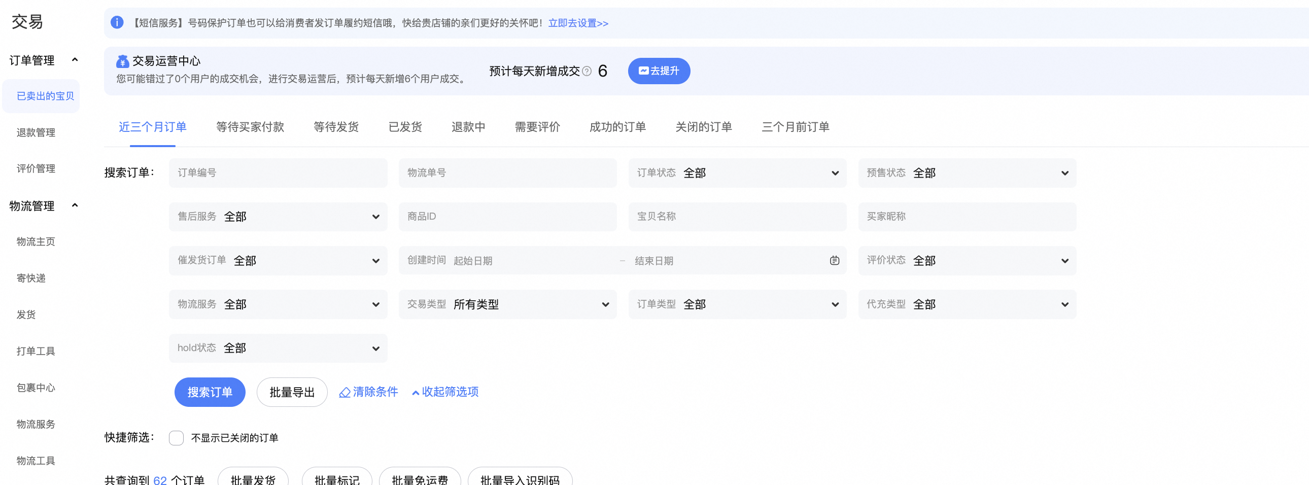
Task: Click the money bag icon beside 交易运营中心
Action: 122,61
